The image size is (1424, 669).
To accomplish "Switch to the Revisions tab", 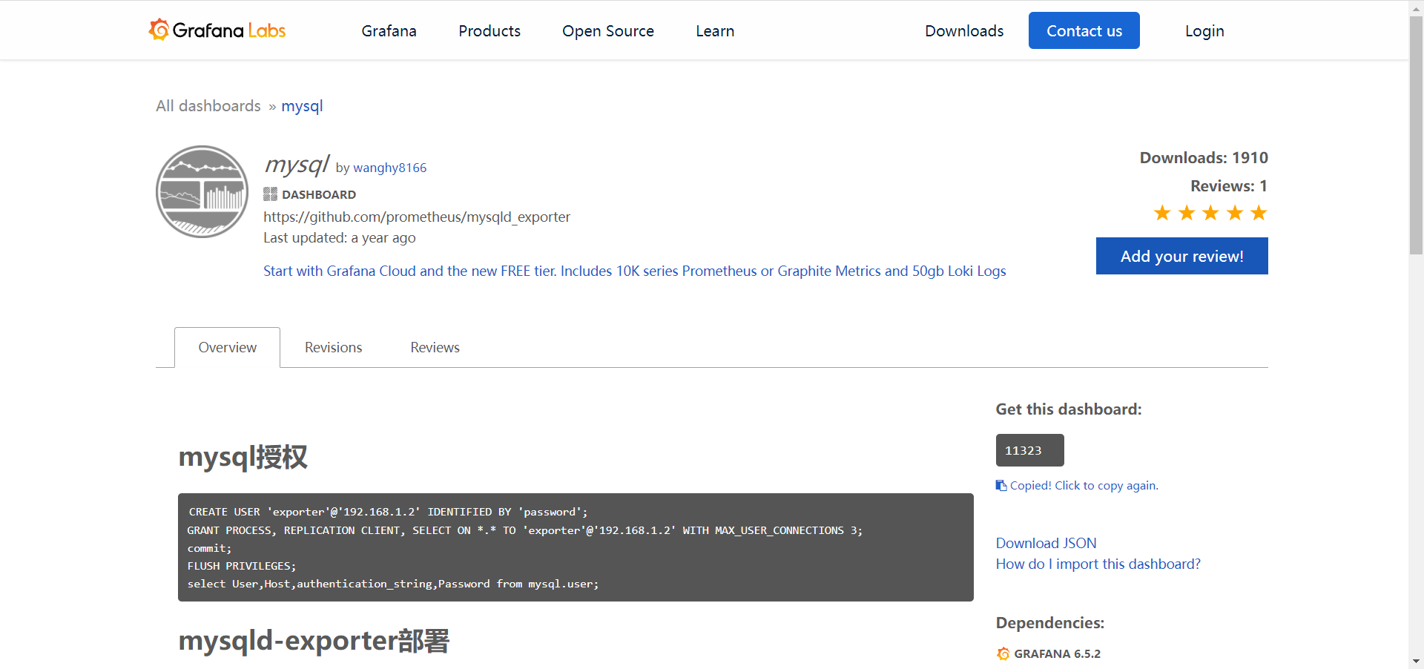I will click(334, 347).
